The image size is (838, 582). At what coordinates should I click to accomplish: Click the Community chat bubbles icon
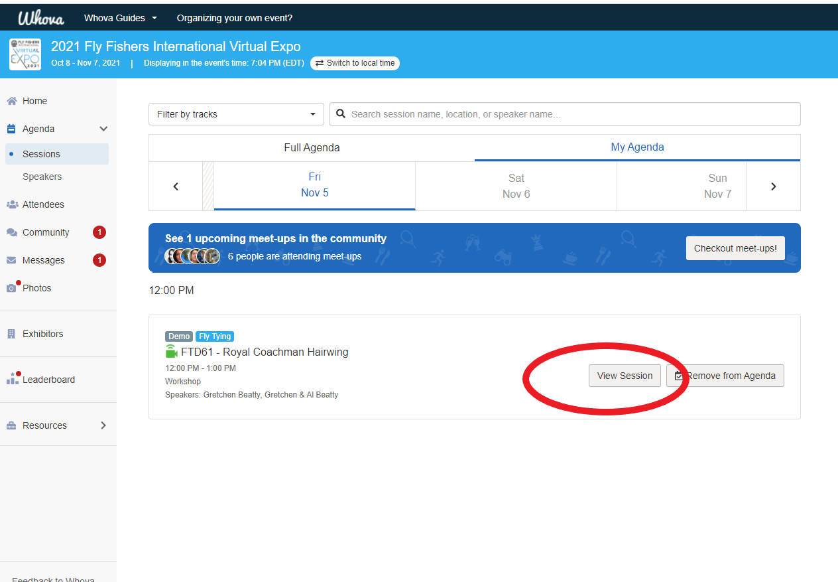click(12, 232)
